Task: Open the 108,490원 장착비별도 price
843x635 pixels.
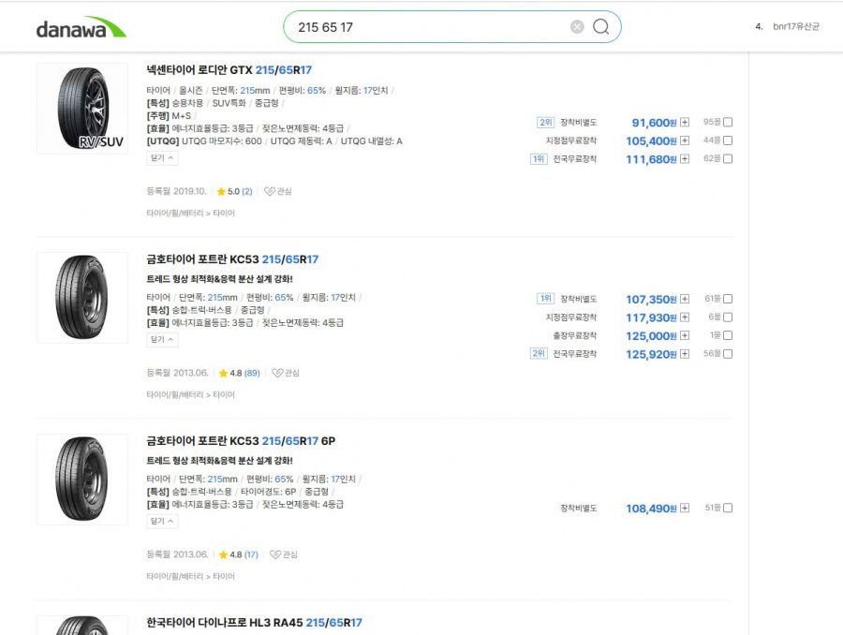Action: [x=651, y=509]
